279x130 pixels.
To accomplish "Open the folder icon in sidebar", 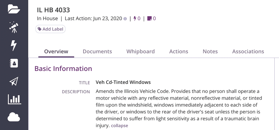I will tap(14, 9).
